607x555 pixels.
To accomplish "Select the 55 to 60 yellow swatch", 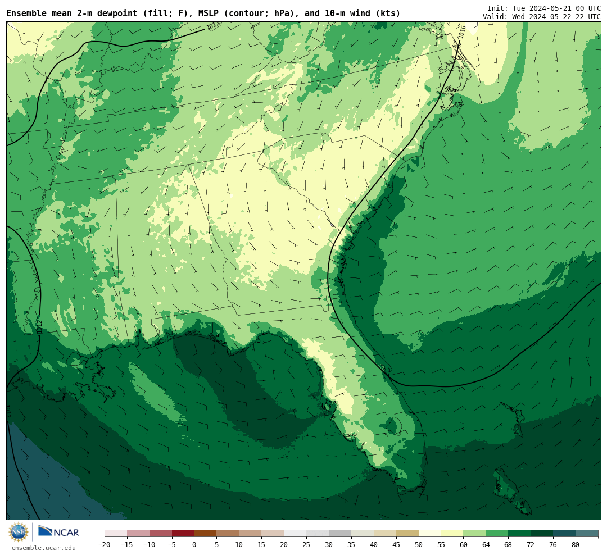I will pos(452,533).
